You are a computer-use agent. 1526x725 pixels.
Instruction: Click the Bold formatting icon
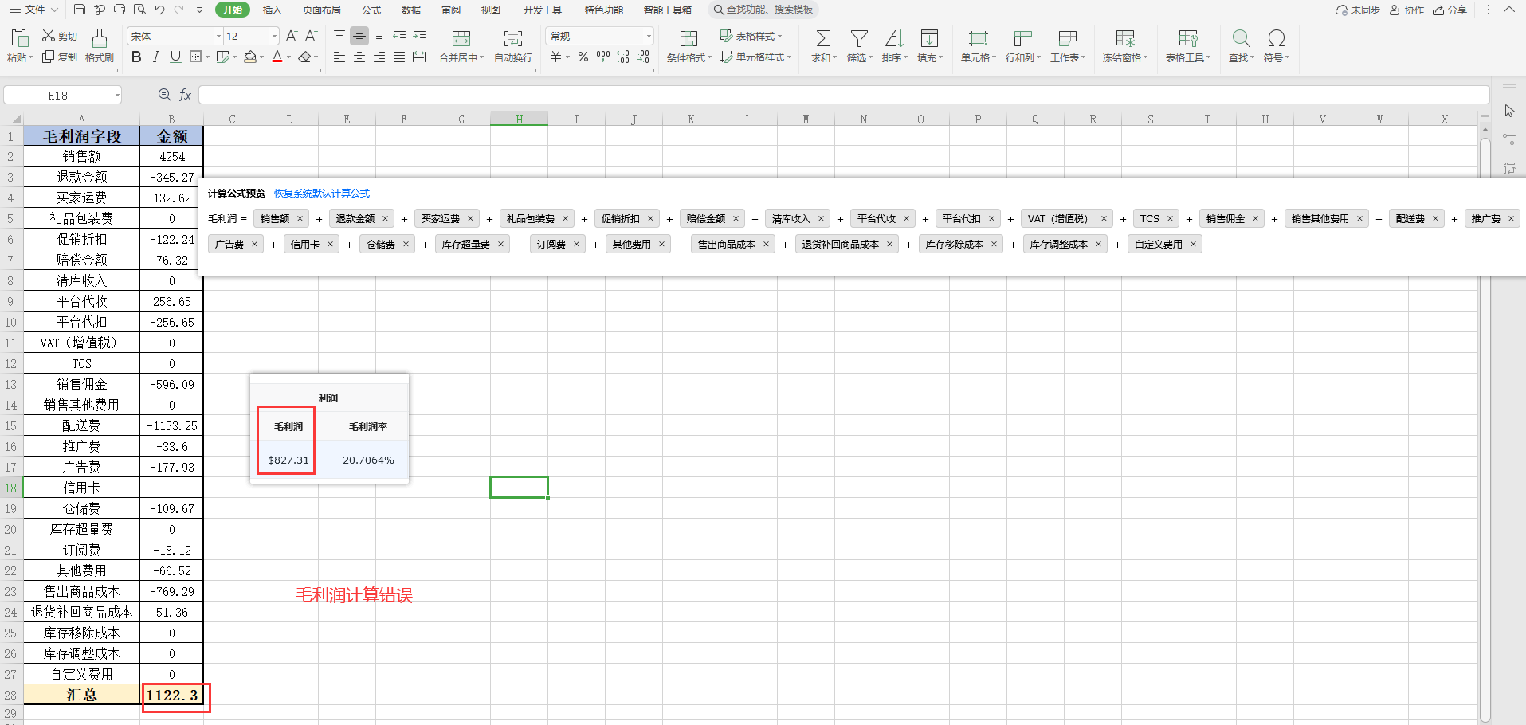pyautogui.click(x=136, y=57)
